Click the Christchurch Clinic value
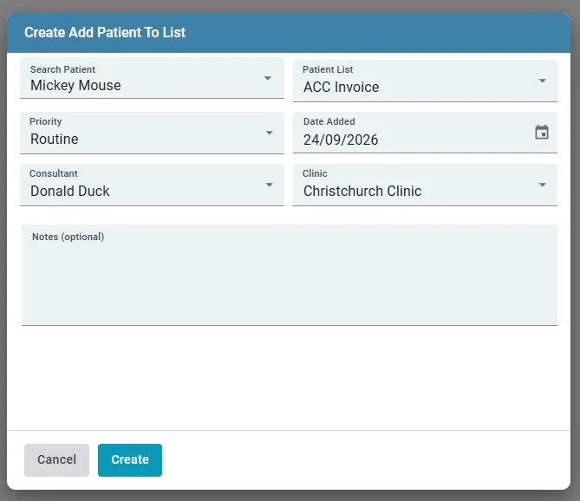This screenshot has width=580, height=501. coord(362,192)
